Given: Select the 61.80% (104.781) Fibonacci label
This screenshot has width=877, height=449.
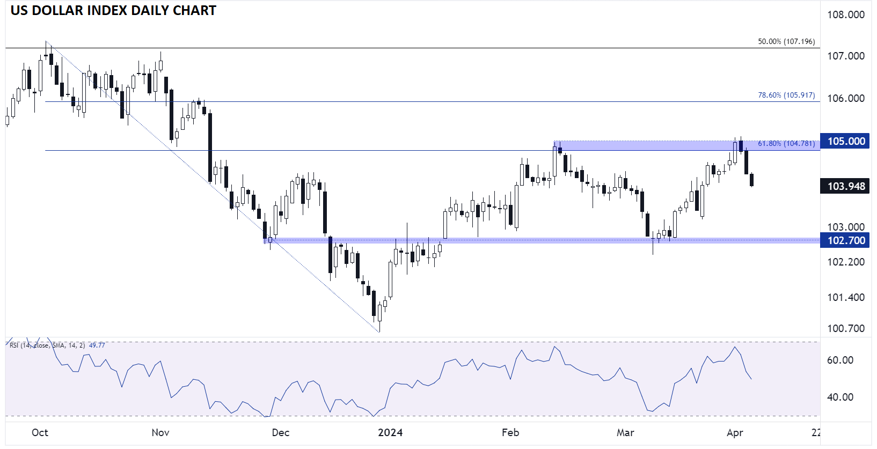Looking at the screenshot, I should (x=786, y=143).
